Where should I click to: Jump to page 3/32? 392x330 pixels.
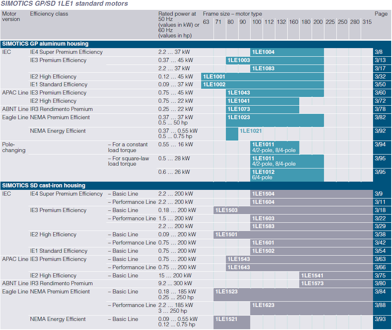[x=380, y=77]
